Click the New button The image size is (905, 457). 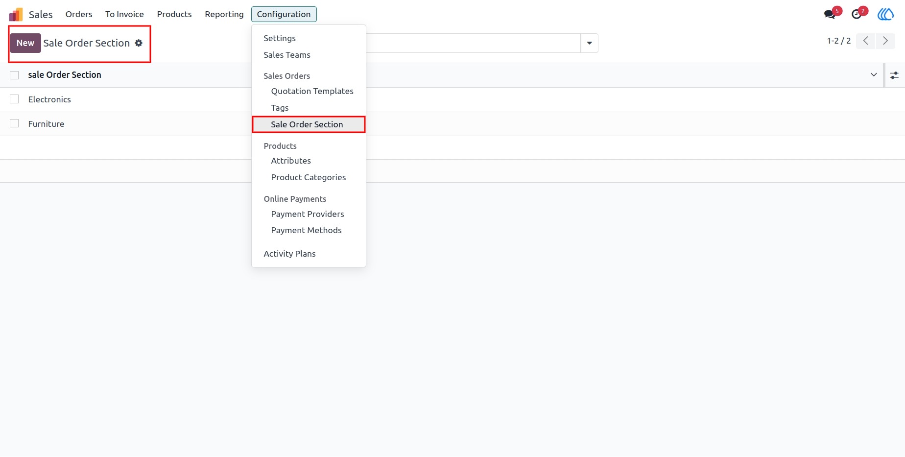coord(25,43)
